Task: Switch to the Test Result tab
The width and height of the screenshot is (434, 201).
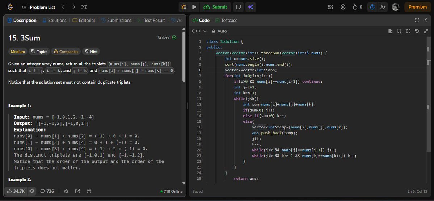Action: coord(151,21)
